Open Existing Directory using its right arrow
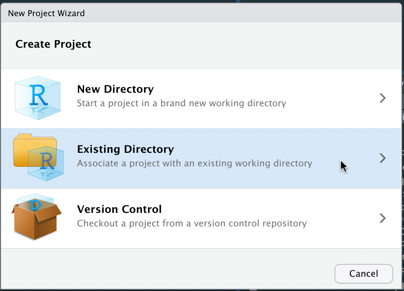The height and width of the screenshot is (291, 404). [382, 158]
